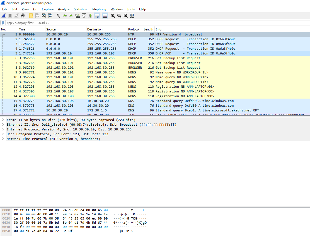
Task: Reset text to normal size icon
Action: (x=125, y=16)
